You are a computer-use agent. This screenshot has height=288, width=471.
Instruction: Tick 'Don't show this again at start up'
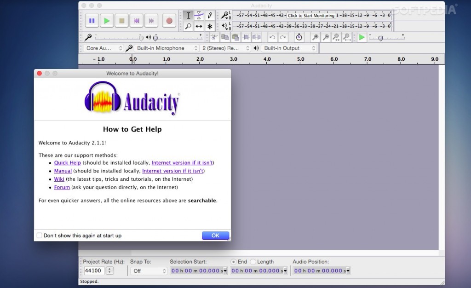tap(40, 236)
